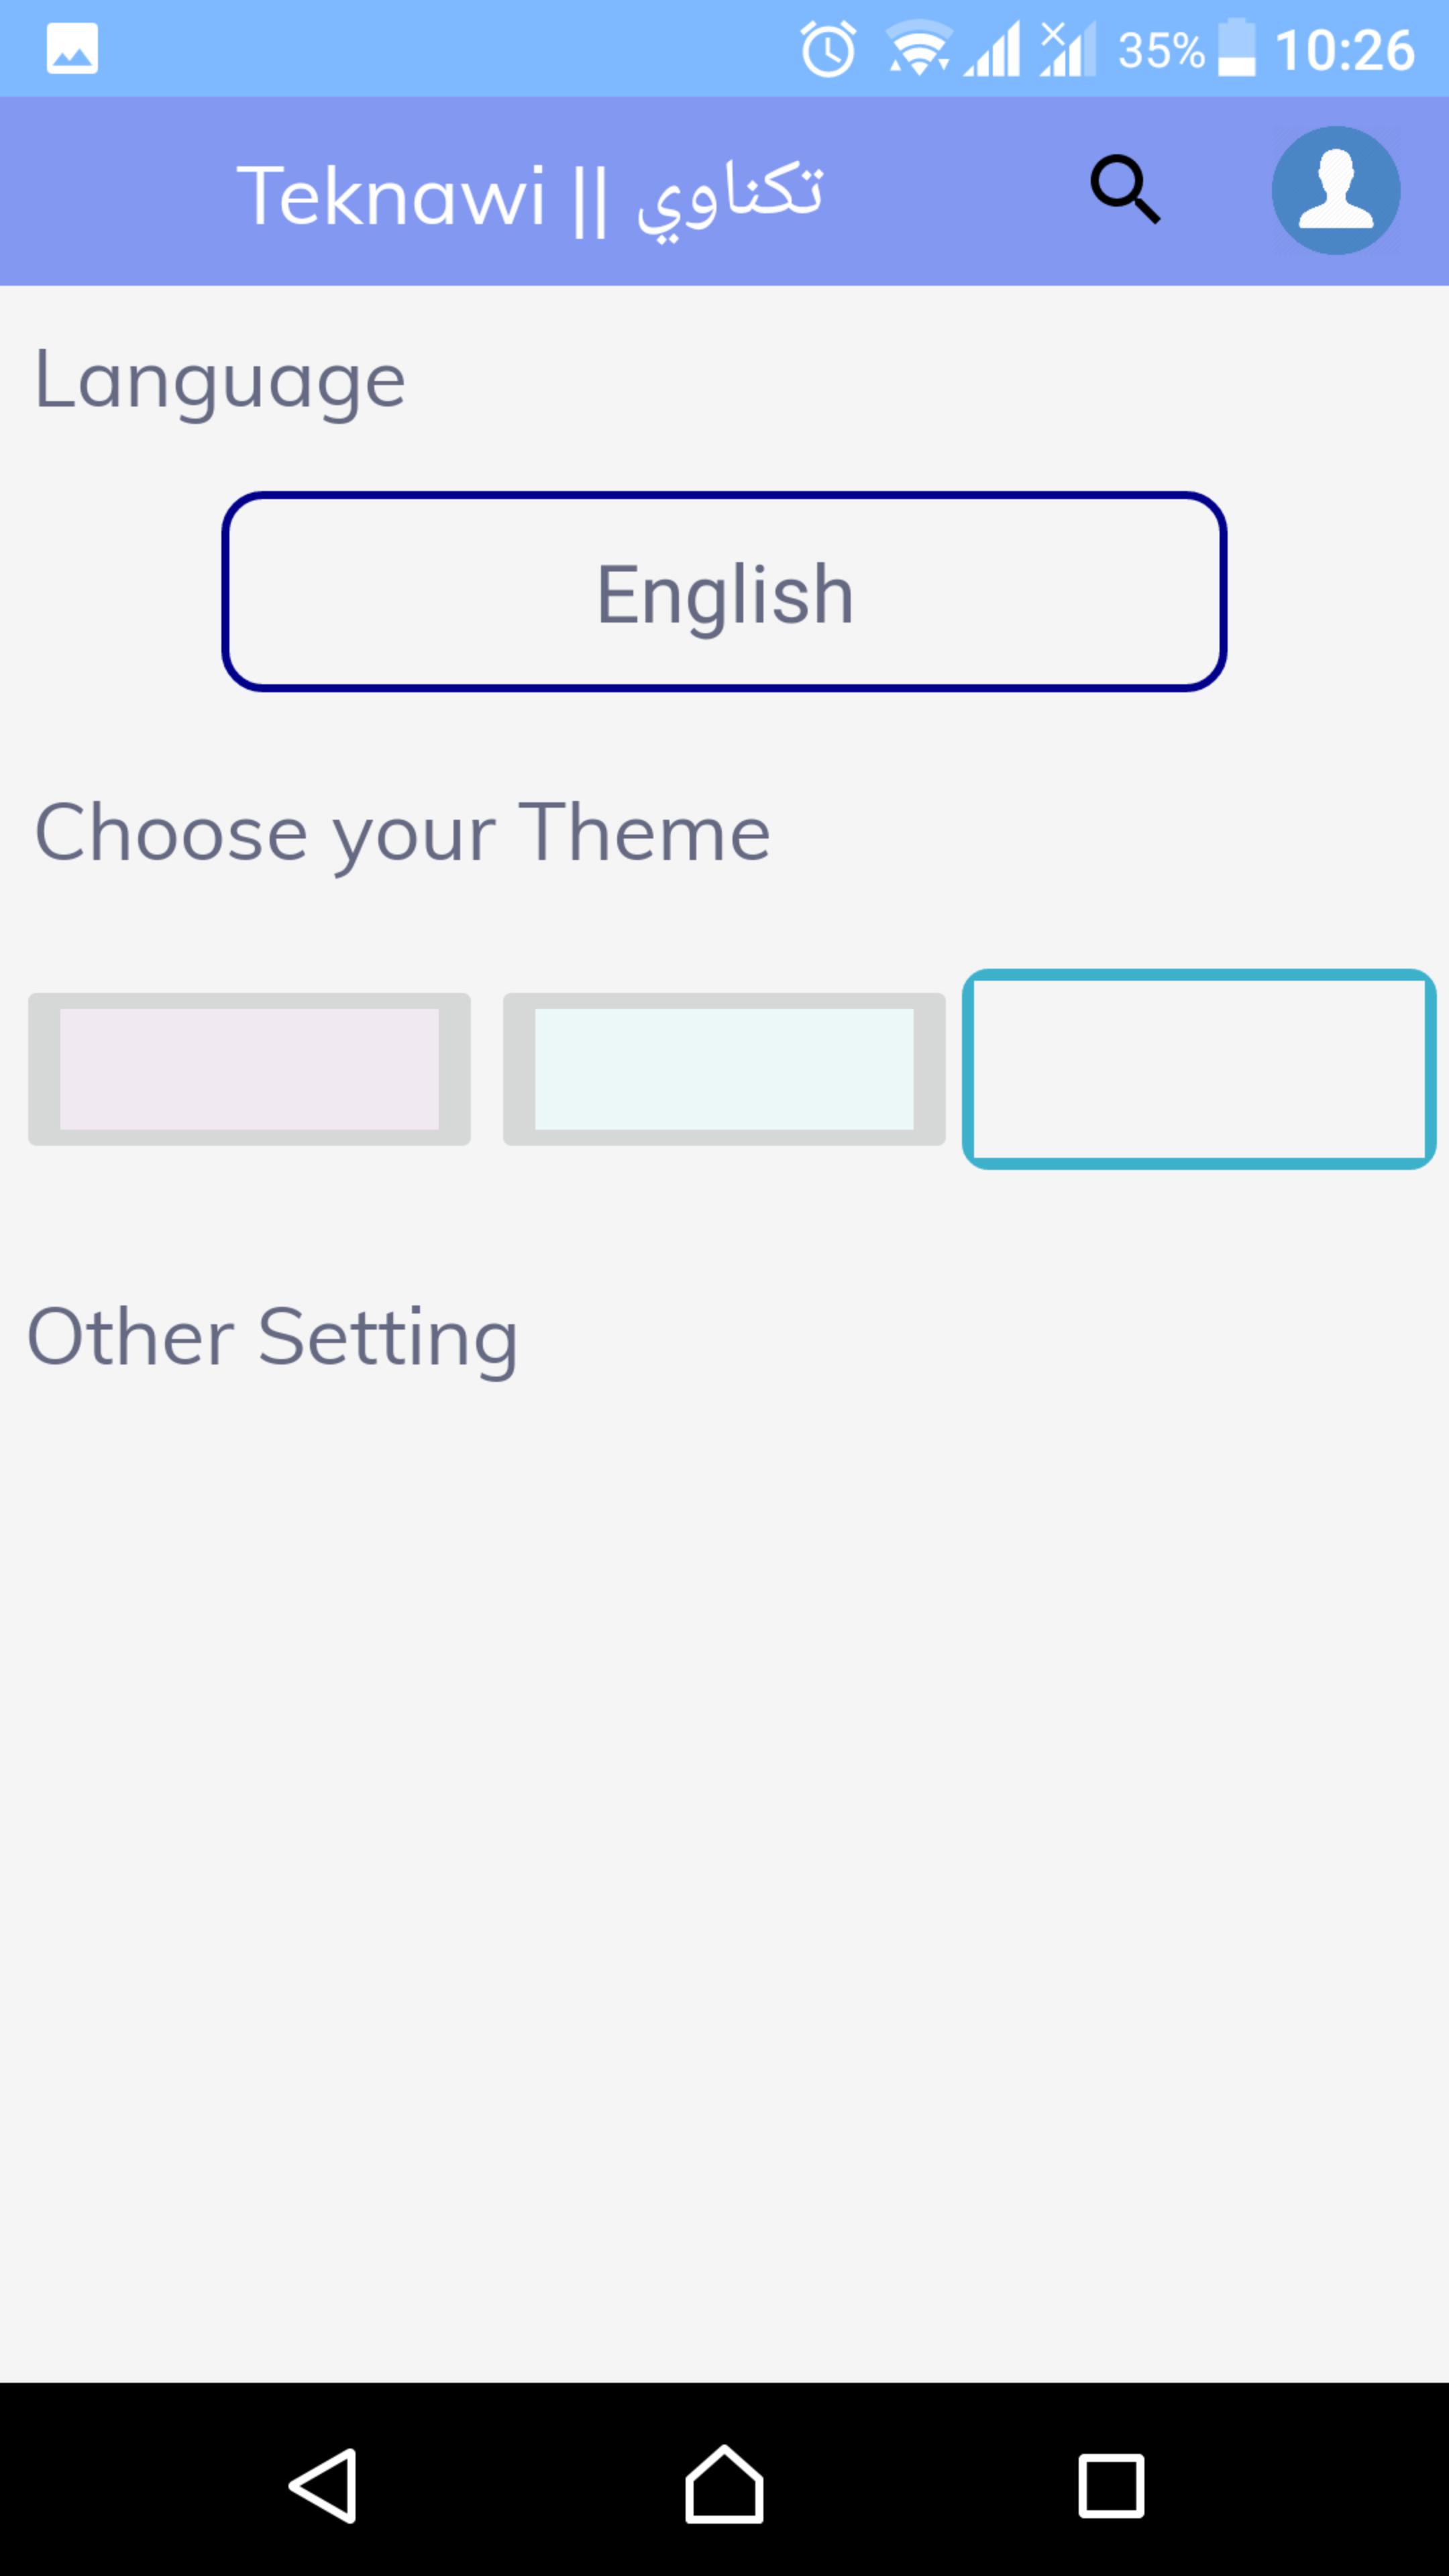This screenshot has width=1449, height=2576.
Task: Select the pink theme swatch
Action: coord(249,1069)
